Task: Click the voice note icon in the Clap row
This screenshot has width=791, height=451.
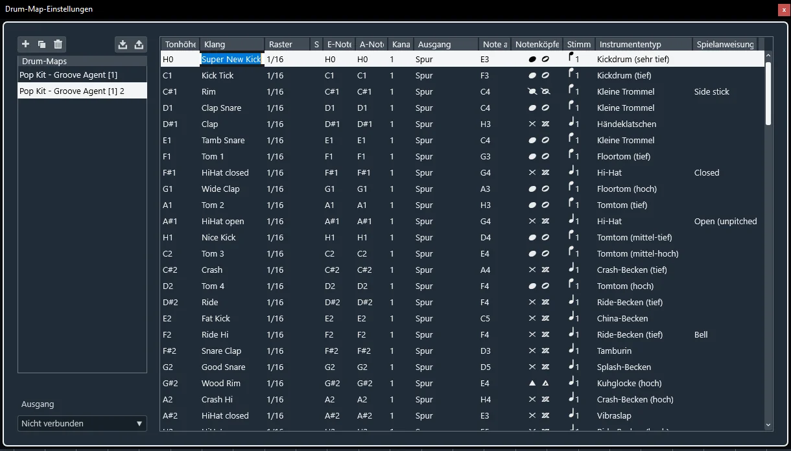Action: coord(573,123)
